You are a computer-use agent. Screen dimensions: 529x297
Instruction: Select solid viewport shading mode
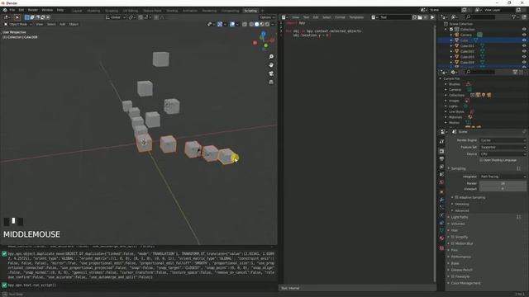(x=256, y=24)
